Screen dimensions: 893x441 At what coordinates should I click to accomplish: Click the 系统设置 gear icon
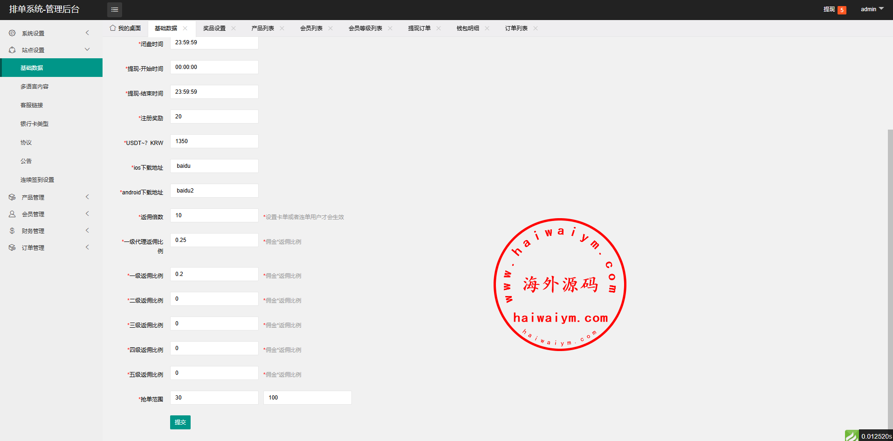(12, 33)
